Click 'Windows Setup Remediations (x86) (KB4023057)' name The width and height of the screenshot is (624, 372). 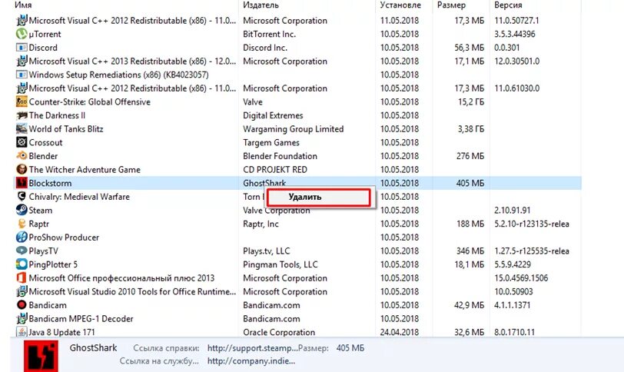(x=118, y=75)
